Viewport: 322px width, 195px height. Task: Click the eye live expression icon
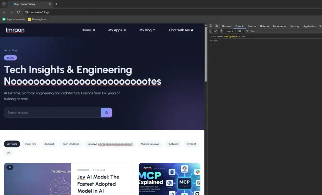(239, 31)
